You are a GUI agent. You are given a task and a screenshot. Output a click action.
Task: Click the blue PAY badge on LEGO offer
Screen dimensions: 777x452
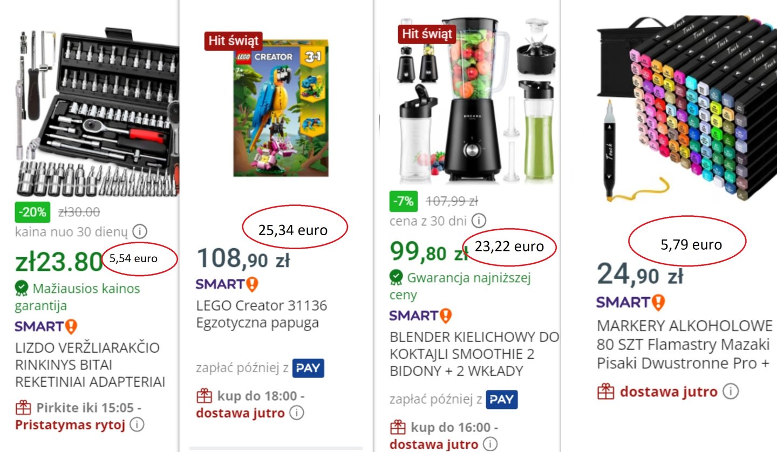(308, 368)
